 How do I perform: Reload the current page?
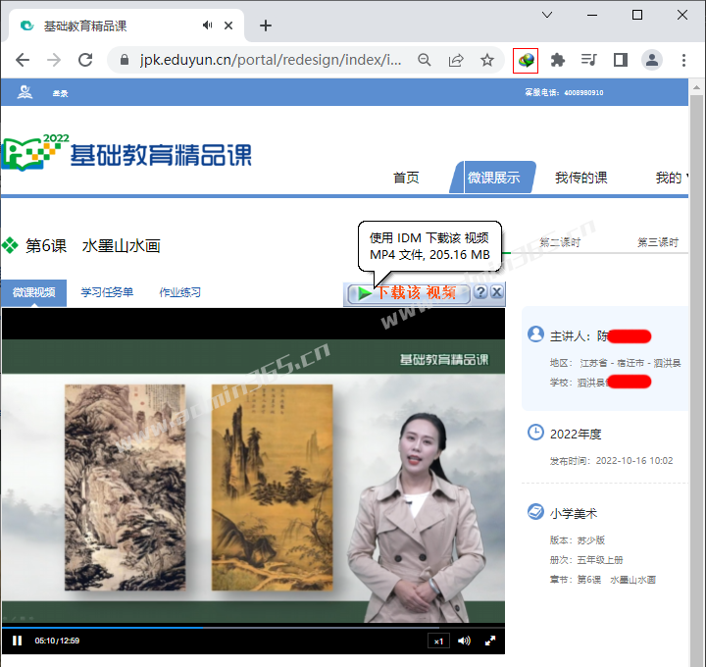click(85, 60)
